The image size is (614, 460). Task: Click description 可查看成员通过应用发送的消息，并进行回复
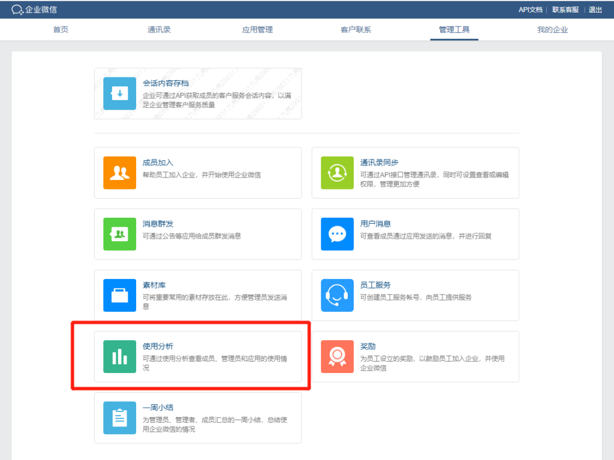(x=426, y=236)
